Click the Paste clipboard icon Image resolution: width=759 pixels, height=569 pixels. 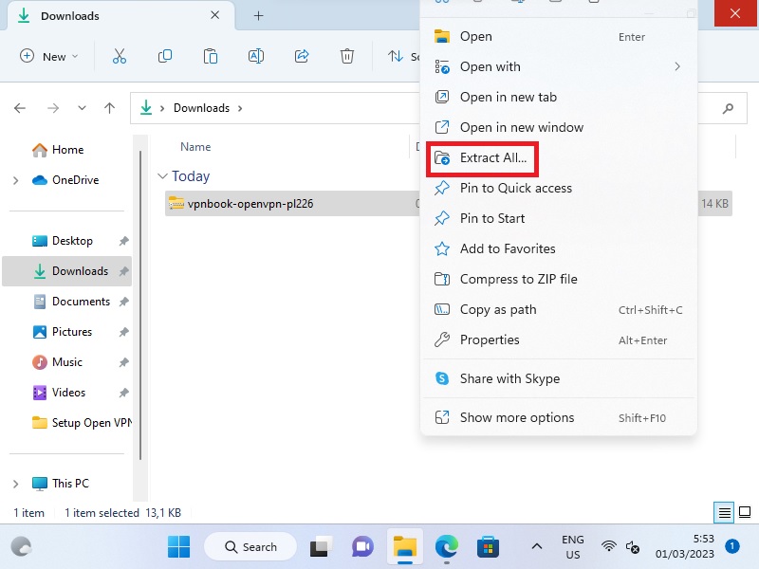tap(211, 56)
